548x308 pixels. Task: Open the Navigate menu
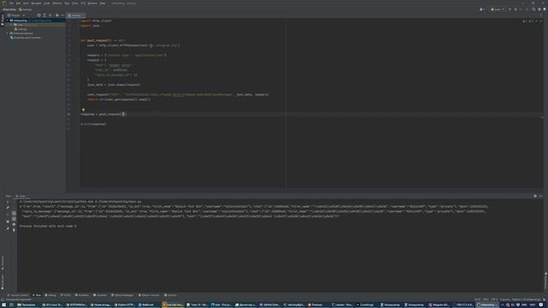click(x=36, y=3)
